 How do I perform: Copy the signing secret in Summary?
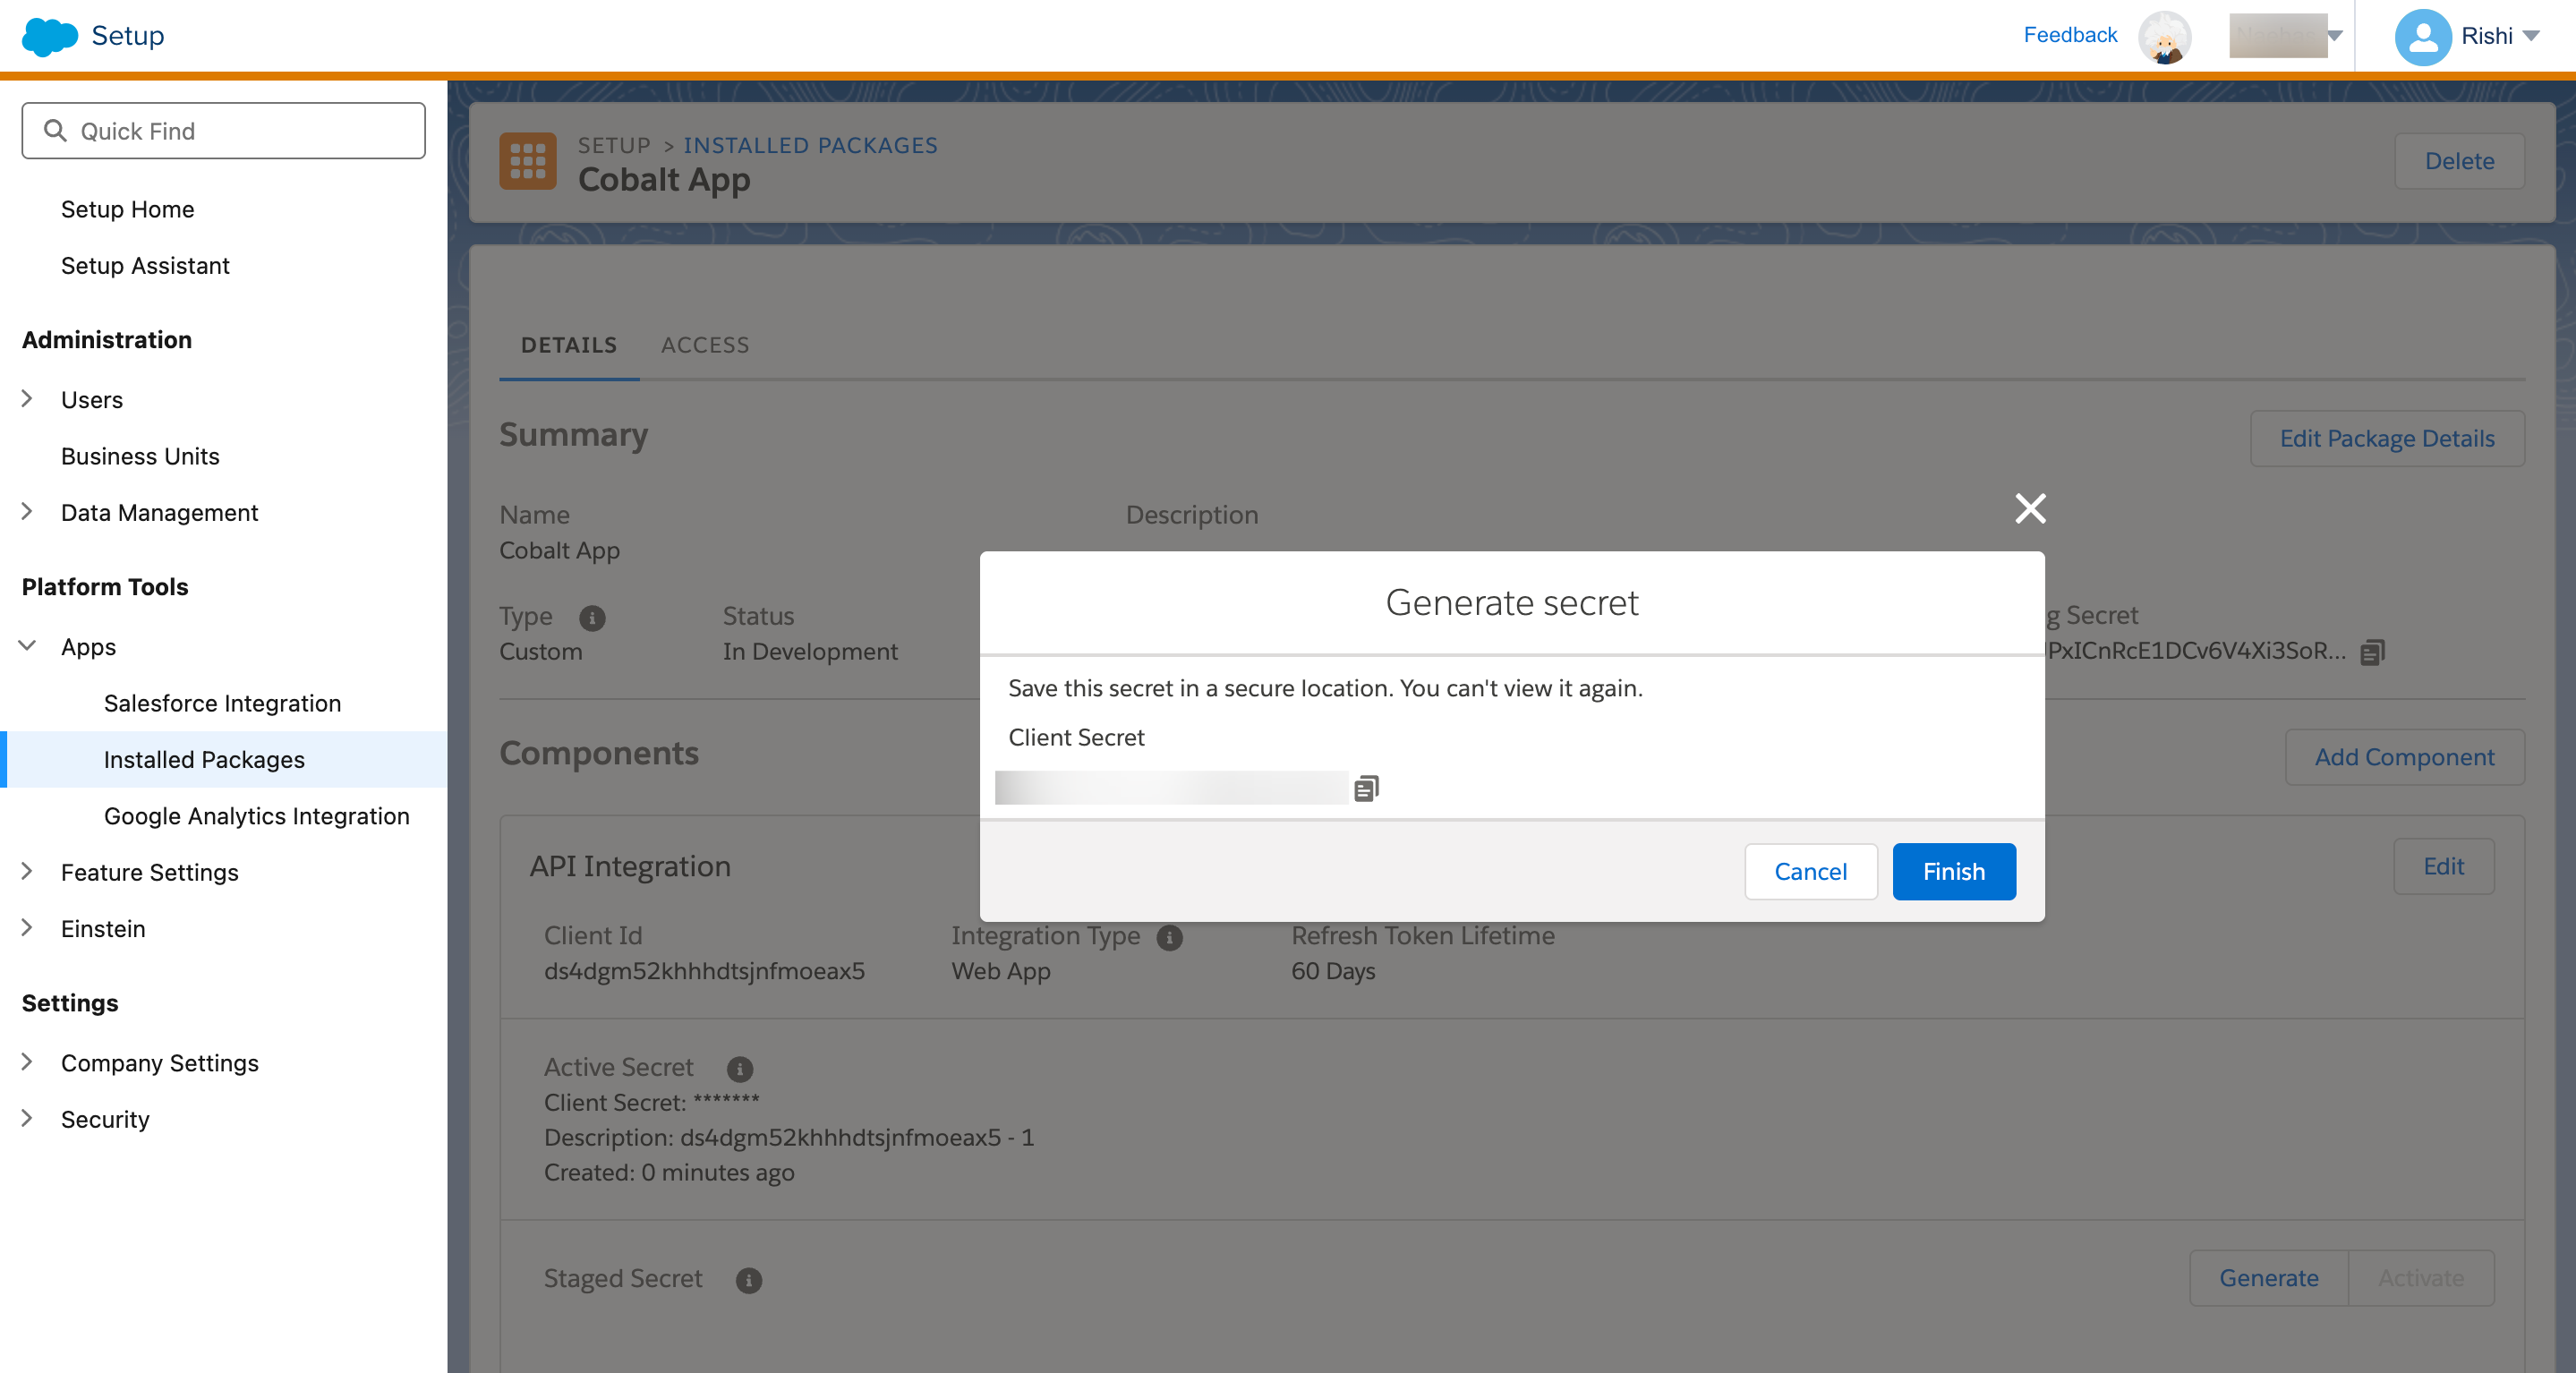click(2372, 652)
